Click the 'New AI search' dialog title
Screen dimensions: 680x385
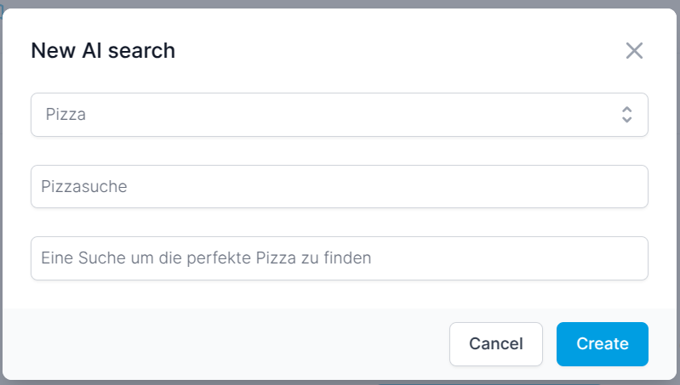point(103,51)
